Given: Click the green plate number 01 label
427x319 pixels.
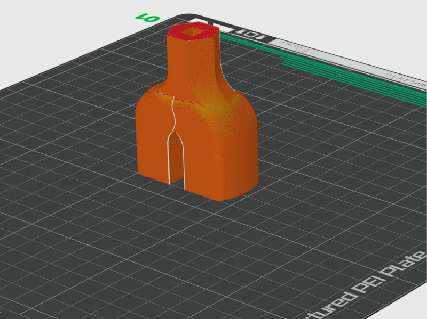Looking at the screenshot, I should point(148,18).
